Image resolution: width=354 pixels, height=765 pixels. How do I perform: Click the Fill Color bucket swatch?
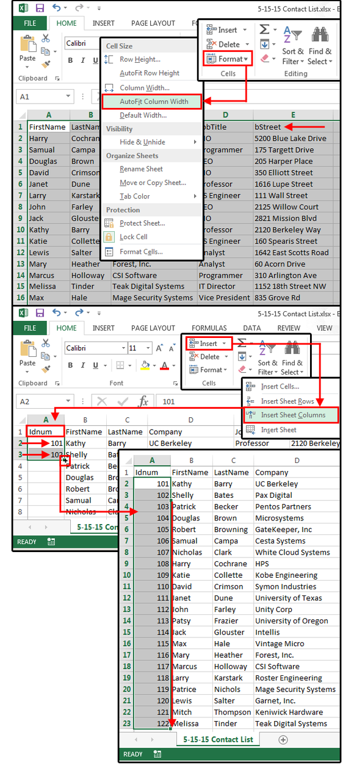144,366
